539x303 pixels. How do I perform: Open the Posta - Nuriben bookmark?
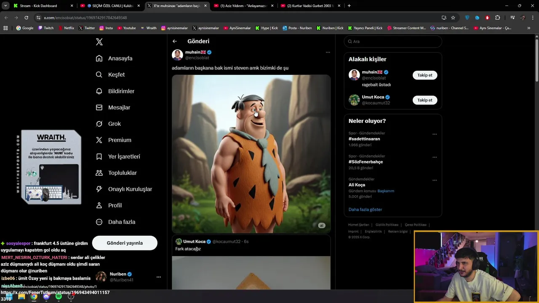297,28
